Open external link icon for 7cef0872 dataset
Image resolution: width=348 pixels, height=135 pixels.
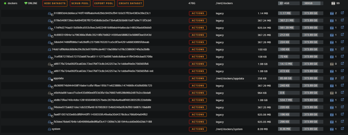[342, 56]
